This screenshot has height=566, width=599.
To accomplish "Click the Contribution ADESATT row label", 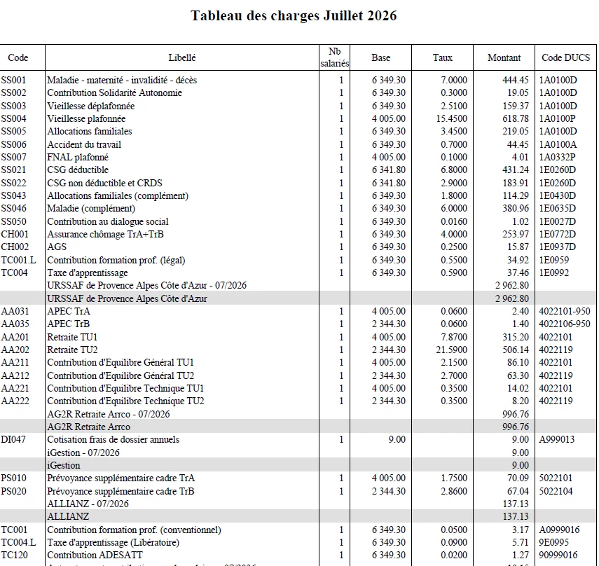I will pos(95,555).
